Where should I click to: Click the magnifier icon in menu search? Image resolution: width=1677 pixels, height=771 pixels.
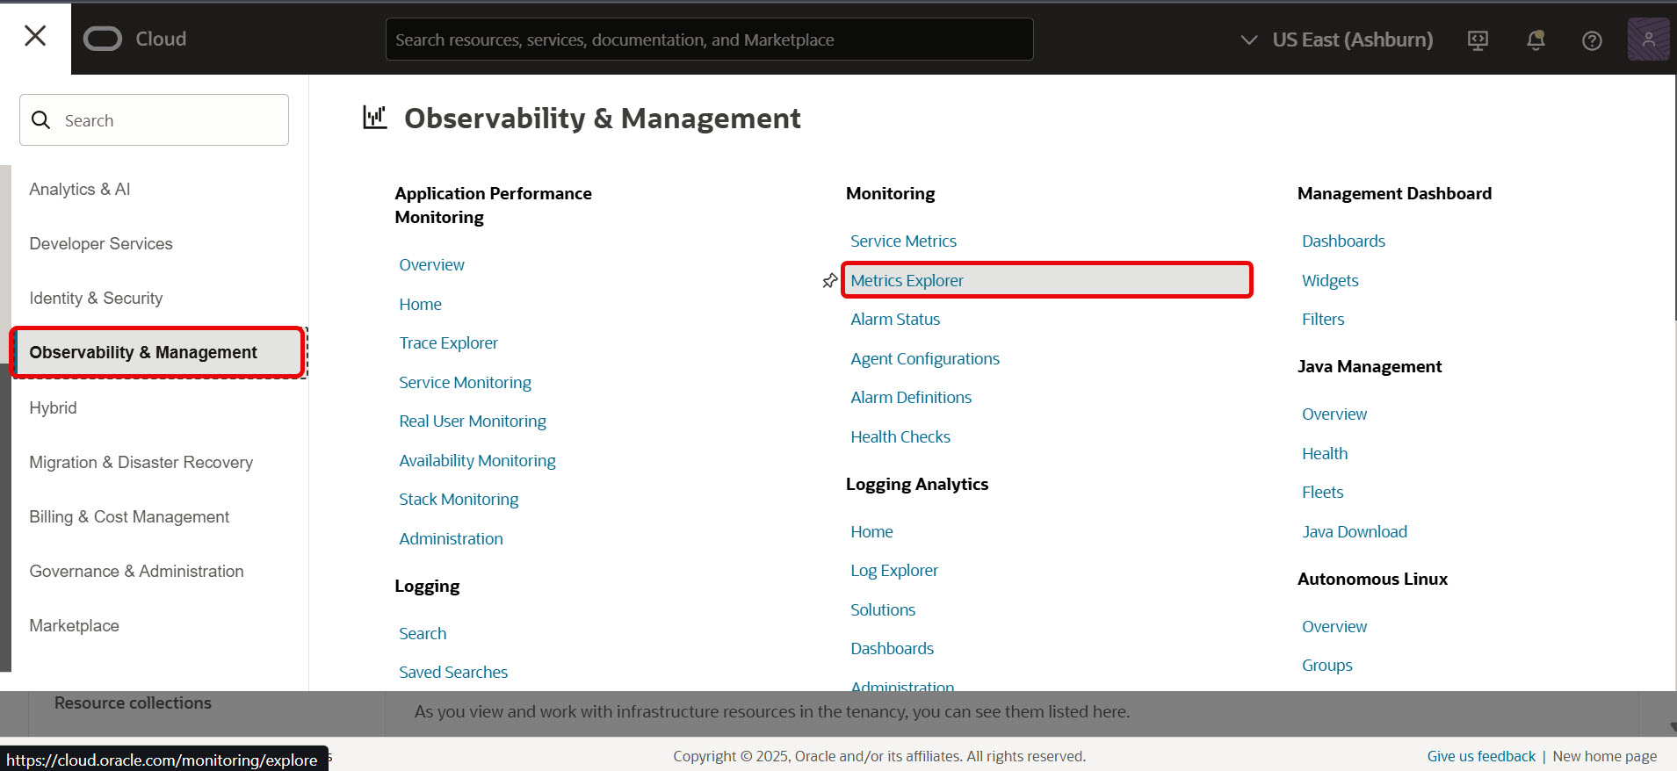tap(41, 120)
